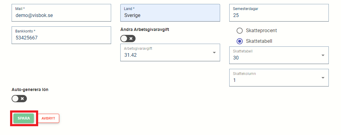Select the Skatteprocent radio button
The image size is (341, 135).
point(240,31)
